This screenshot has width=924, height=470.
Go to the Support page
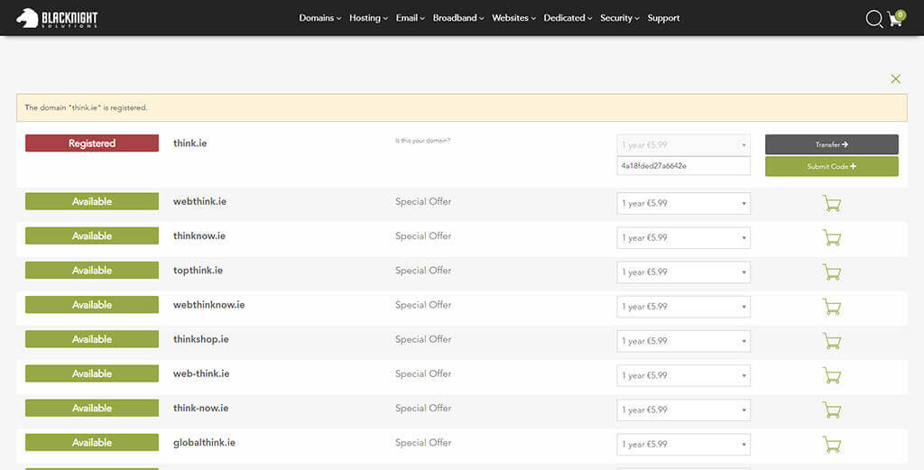[x=663, y=18]
